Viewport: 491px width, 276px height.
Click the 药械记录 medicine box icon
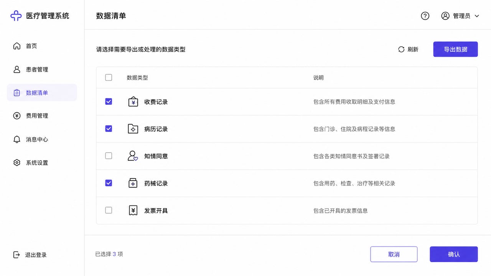coord(133,183)
